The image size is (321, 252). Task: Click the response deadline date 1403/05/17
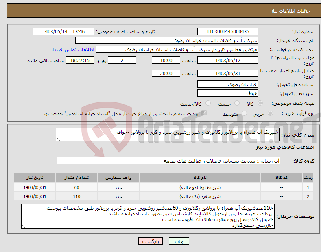pyautogui.click(x=228, y=60)
